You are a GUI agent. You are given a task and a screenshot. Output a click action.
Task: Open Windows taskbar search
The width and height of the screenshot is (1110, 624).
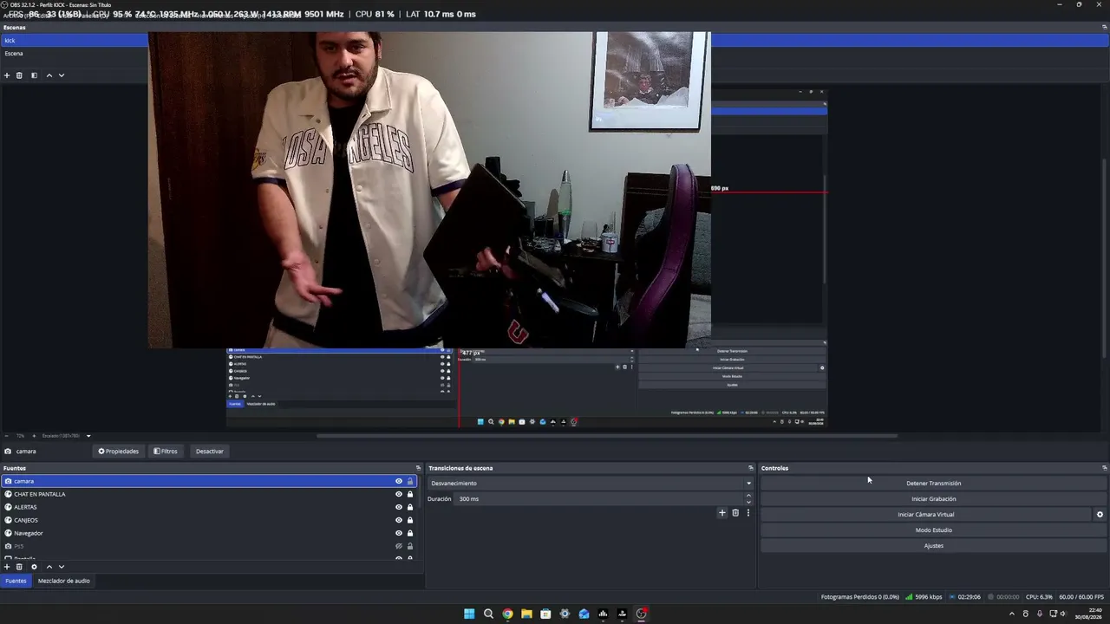click(488, 614)
